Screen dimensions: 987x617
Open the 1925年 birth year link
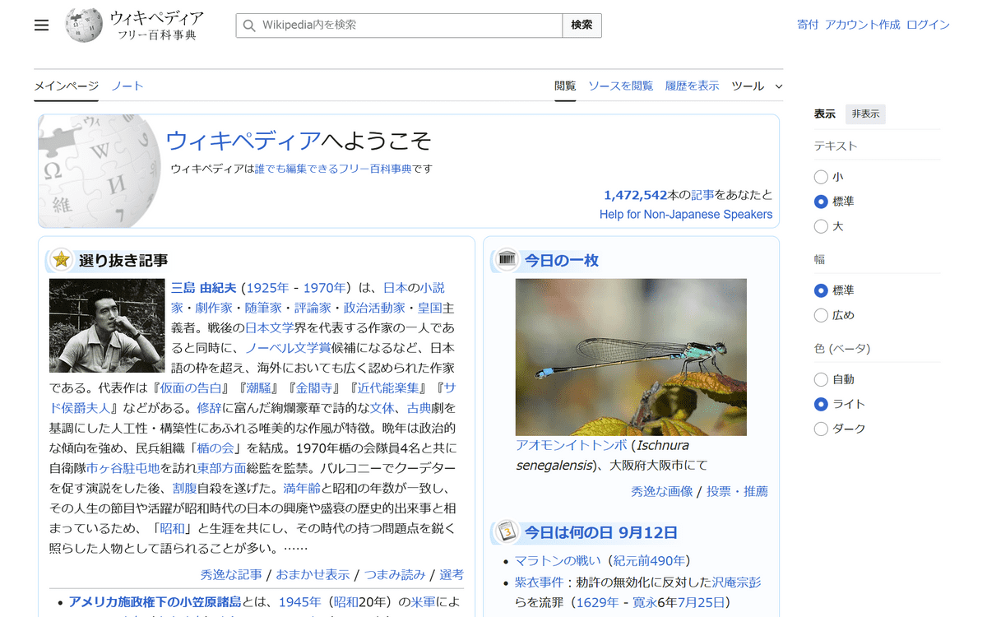pyautogui.click(x=267, y=287)
